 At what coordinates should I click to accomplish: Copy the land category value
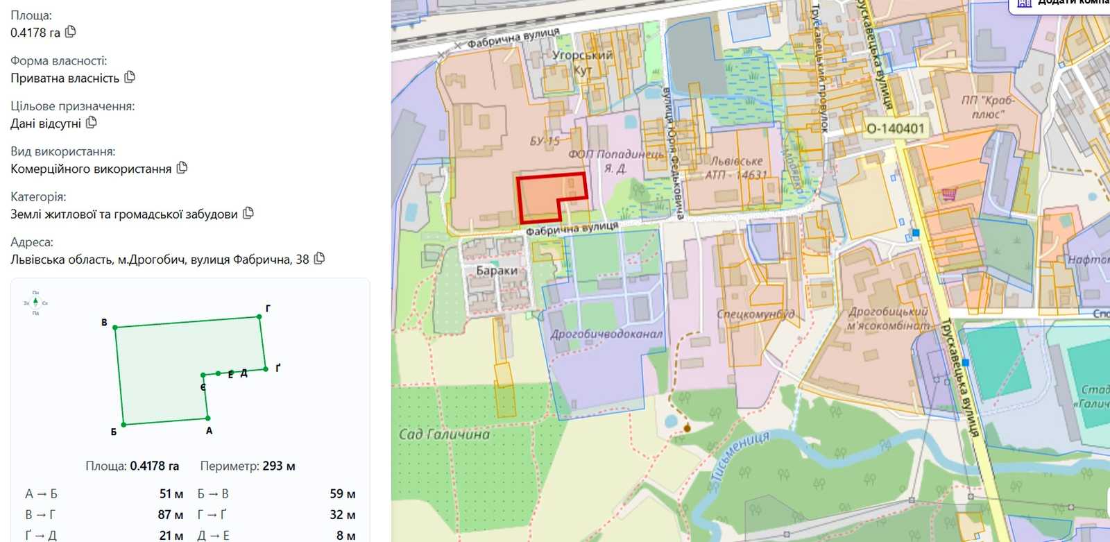coord(248,213)
